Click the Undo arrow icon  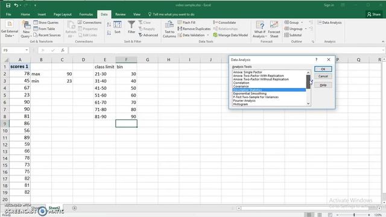pyautogui.click(x=16, y=5)
